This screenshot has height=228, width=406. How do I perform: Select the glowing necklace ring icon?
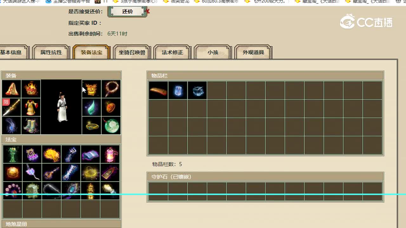pos(111,89)
